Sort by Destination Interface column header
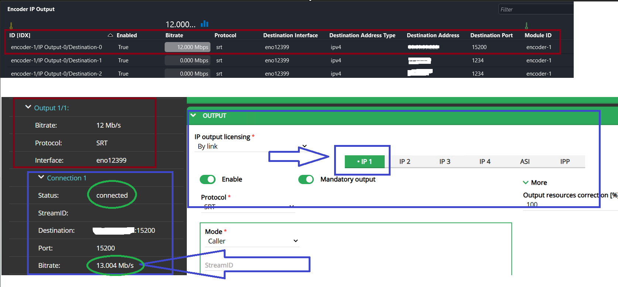 click(x=291, y=35)
